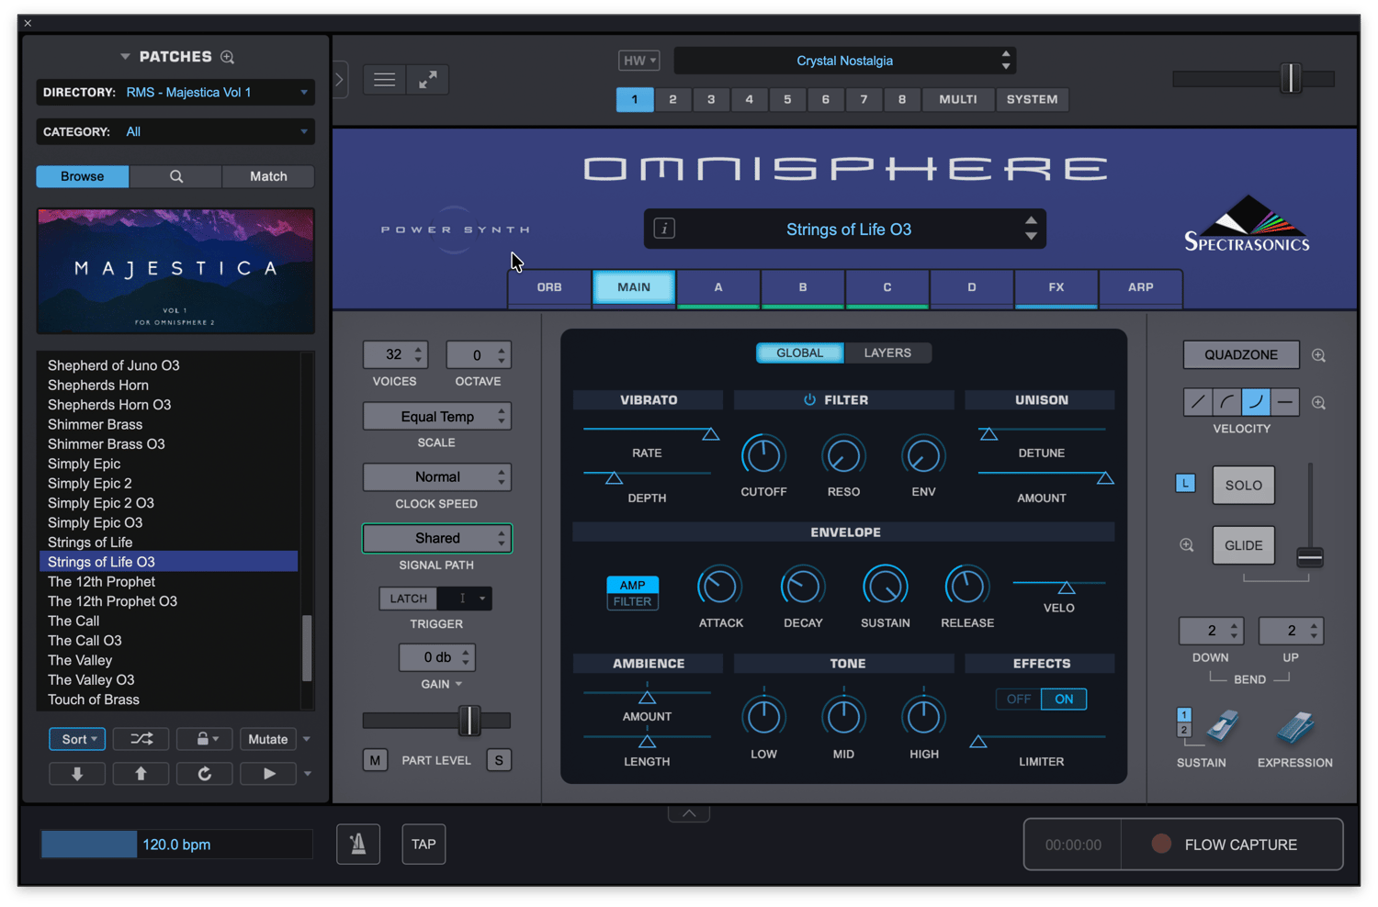Click the sustain pedal icon
Viewport: 1378px width, 907px height.
tap(1221, 727)
